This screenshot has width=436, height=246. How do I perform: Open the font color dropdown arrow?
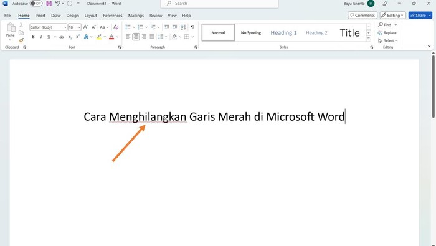[117, 37]
